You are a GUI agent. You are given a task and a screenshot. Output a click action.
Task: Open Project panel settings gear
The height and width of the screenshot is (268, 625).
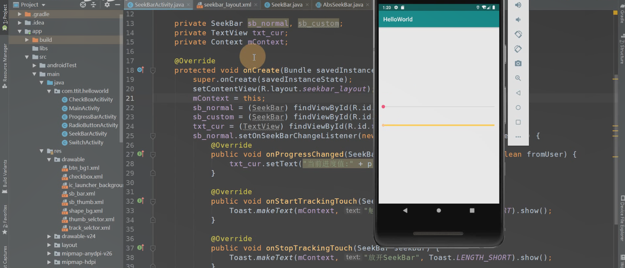[x=107, y=5]
